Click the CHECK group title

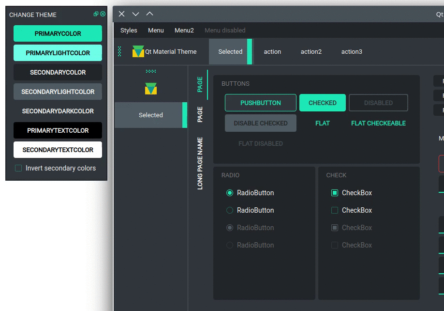pos(336,175)
